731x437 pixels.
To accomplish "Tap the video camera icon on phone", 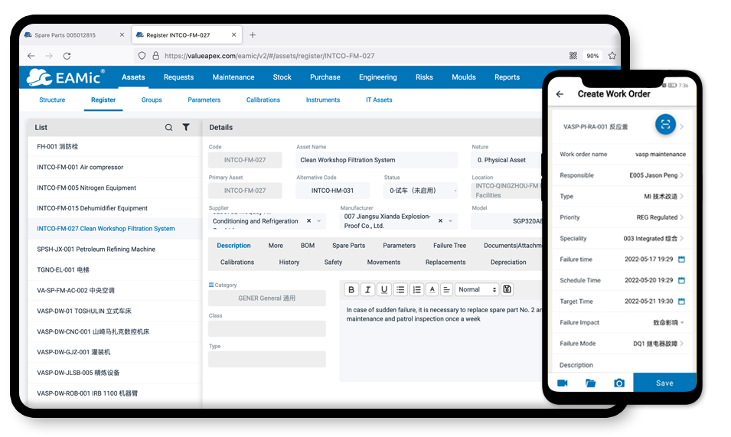I will tap(563, 383).
